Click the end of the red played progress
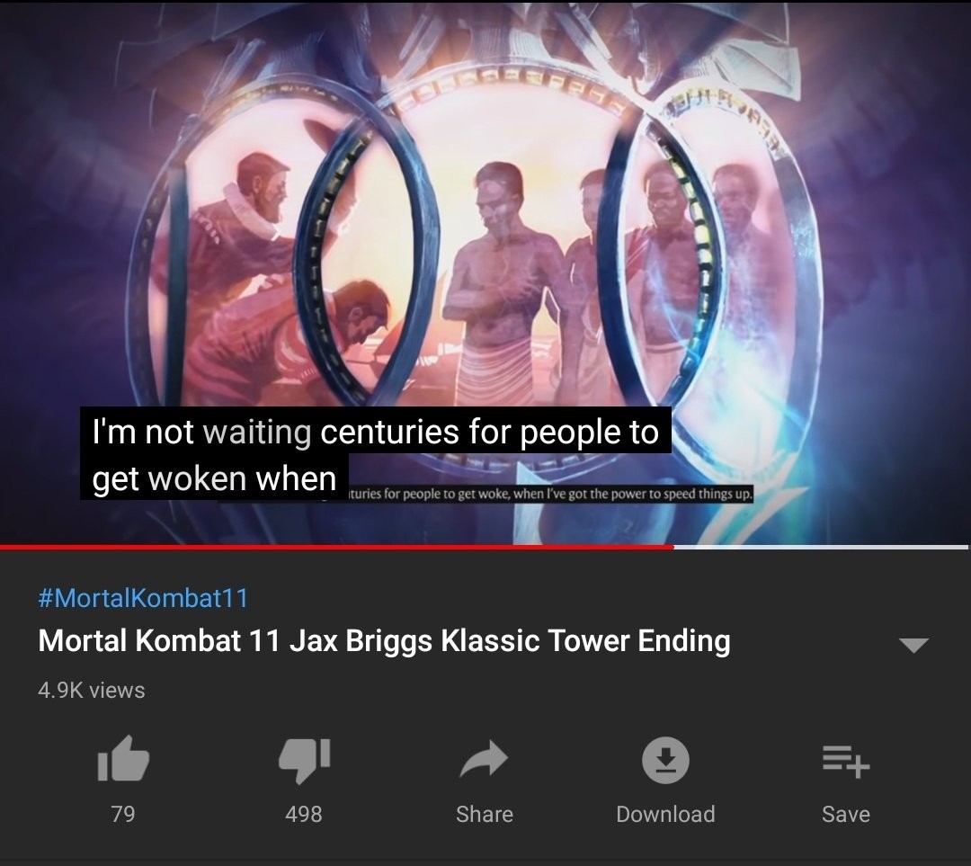 673,547
